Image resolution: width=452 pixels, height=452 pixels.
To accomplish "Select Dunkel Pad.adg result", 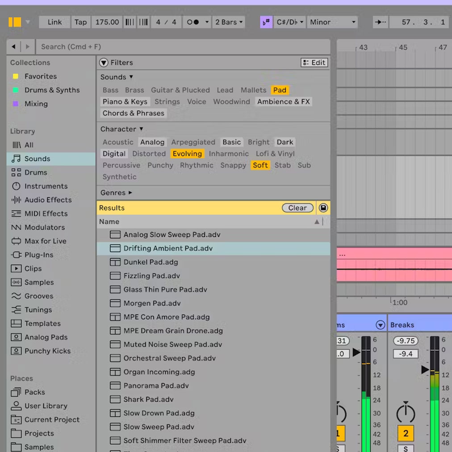I will [x=213, y=262].
